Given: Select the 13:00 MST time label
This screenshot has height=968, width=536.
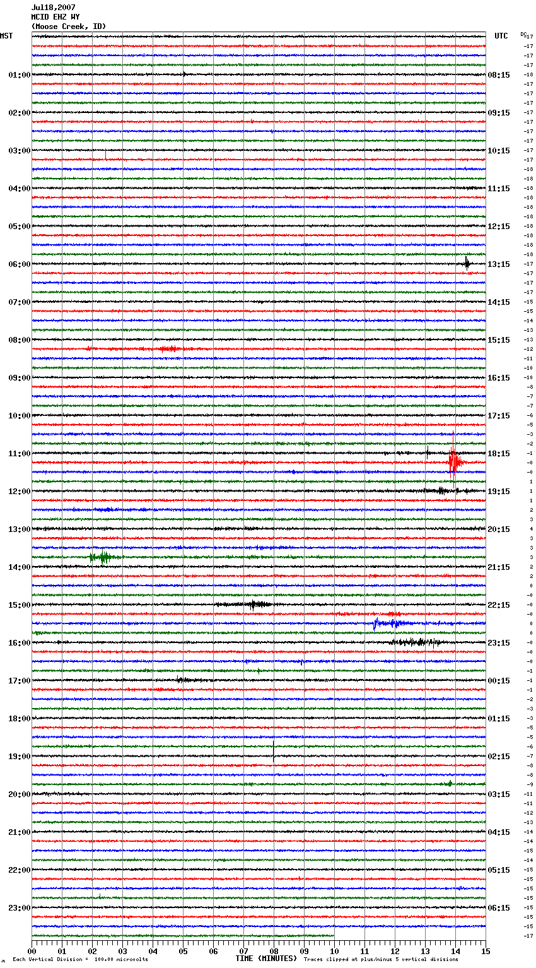Looking at the screenshot, I should (x=20, y=529).
